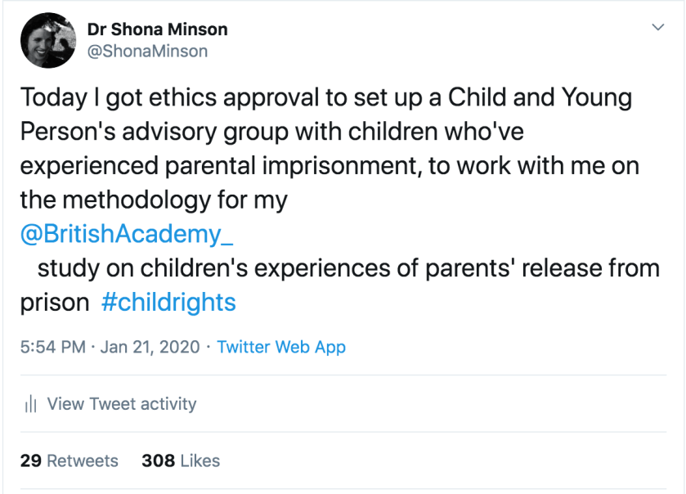686x494 pixels.
Task: Click the 5:54 PM timestamp
Action: (x=52, y=347)
